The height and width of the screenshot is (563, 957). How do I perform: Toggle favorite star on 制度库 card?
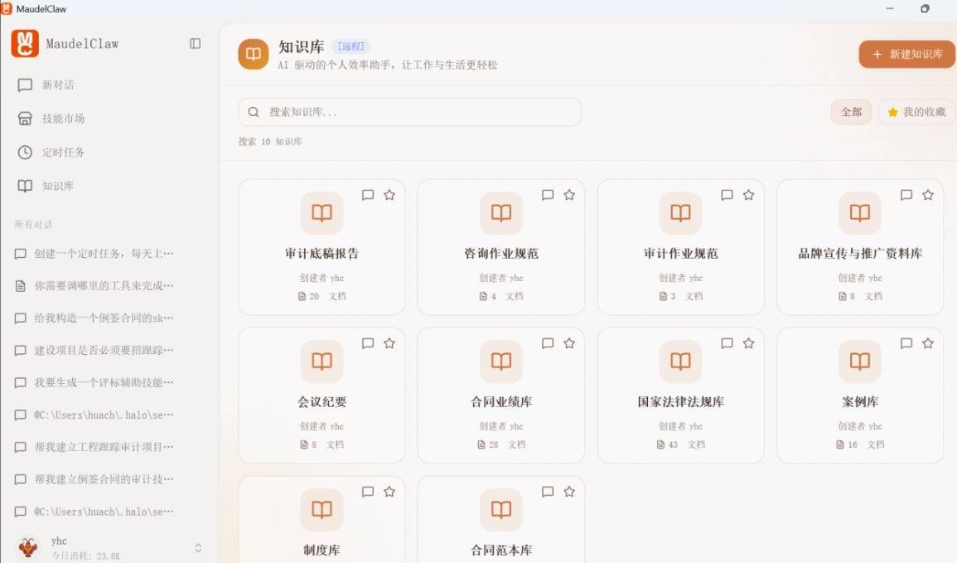point(389,492)
